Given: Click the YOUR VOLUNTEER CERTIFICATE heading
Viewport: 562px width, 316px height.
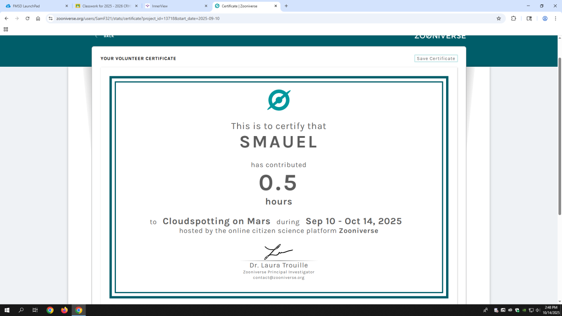Looking at the screenshot, I should point(138,58).
